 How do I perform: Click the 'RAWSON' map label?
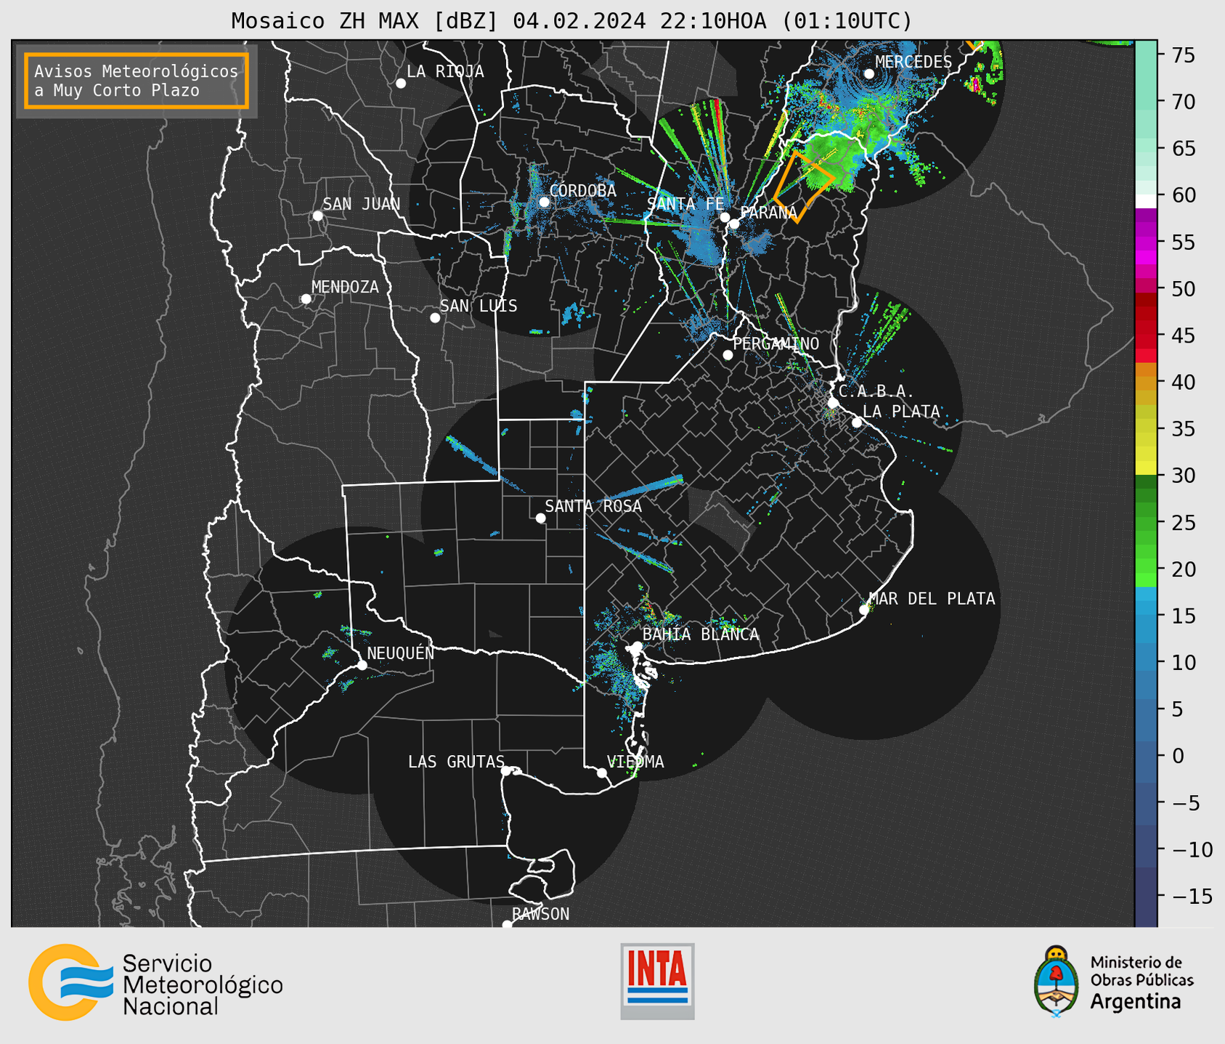(541, 915)
